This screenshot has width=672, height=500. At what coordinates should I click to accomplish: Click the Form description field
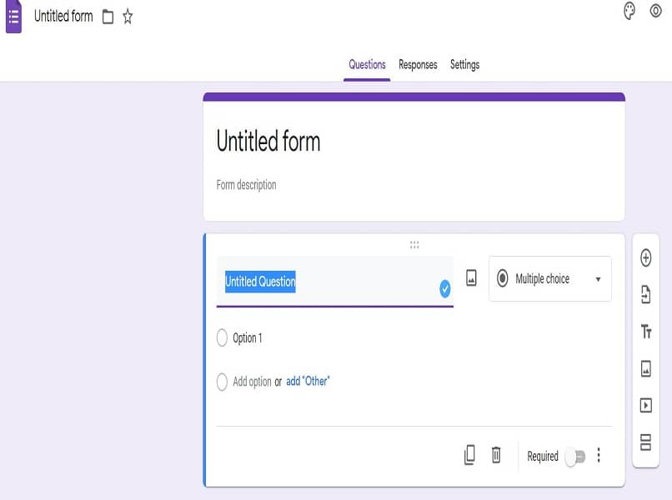coord(245,184)
